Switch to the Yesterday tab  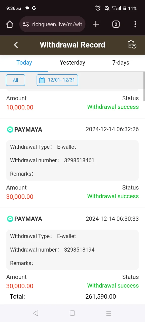click(x=72, y=63)
